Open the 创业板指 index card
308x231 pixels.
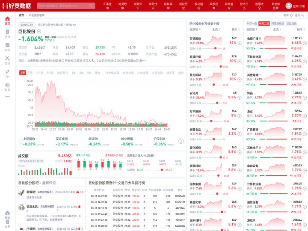pos(134,141)
